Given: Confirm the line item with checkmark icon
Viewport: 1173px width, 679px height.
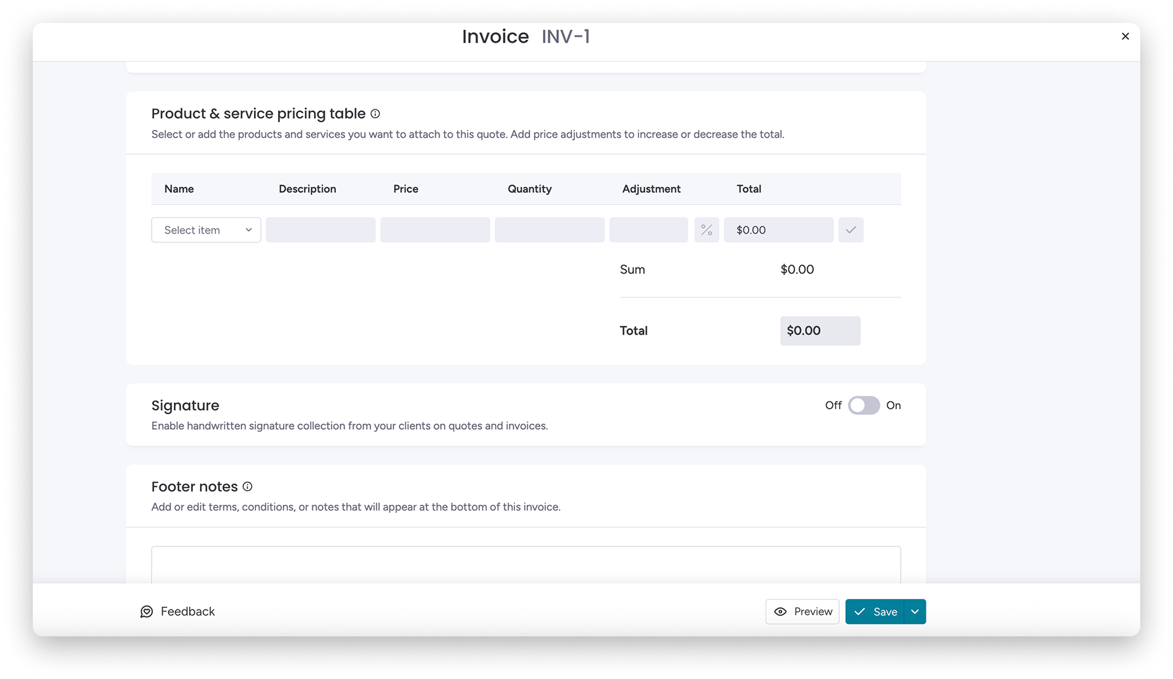Looking at the screenshot, I should [x=851, y=230].
